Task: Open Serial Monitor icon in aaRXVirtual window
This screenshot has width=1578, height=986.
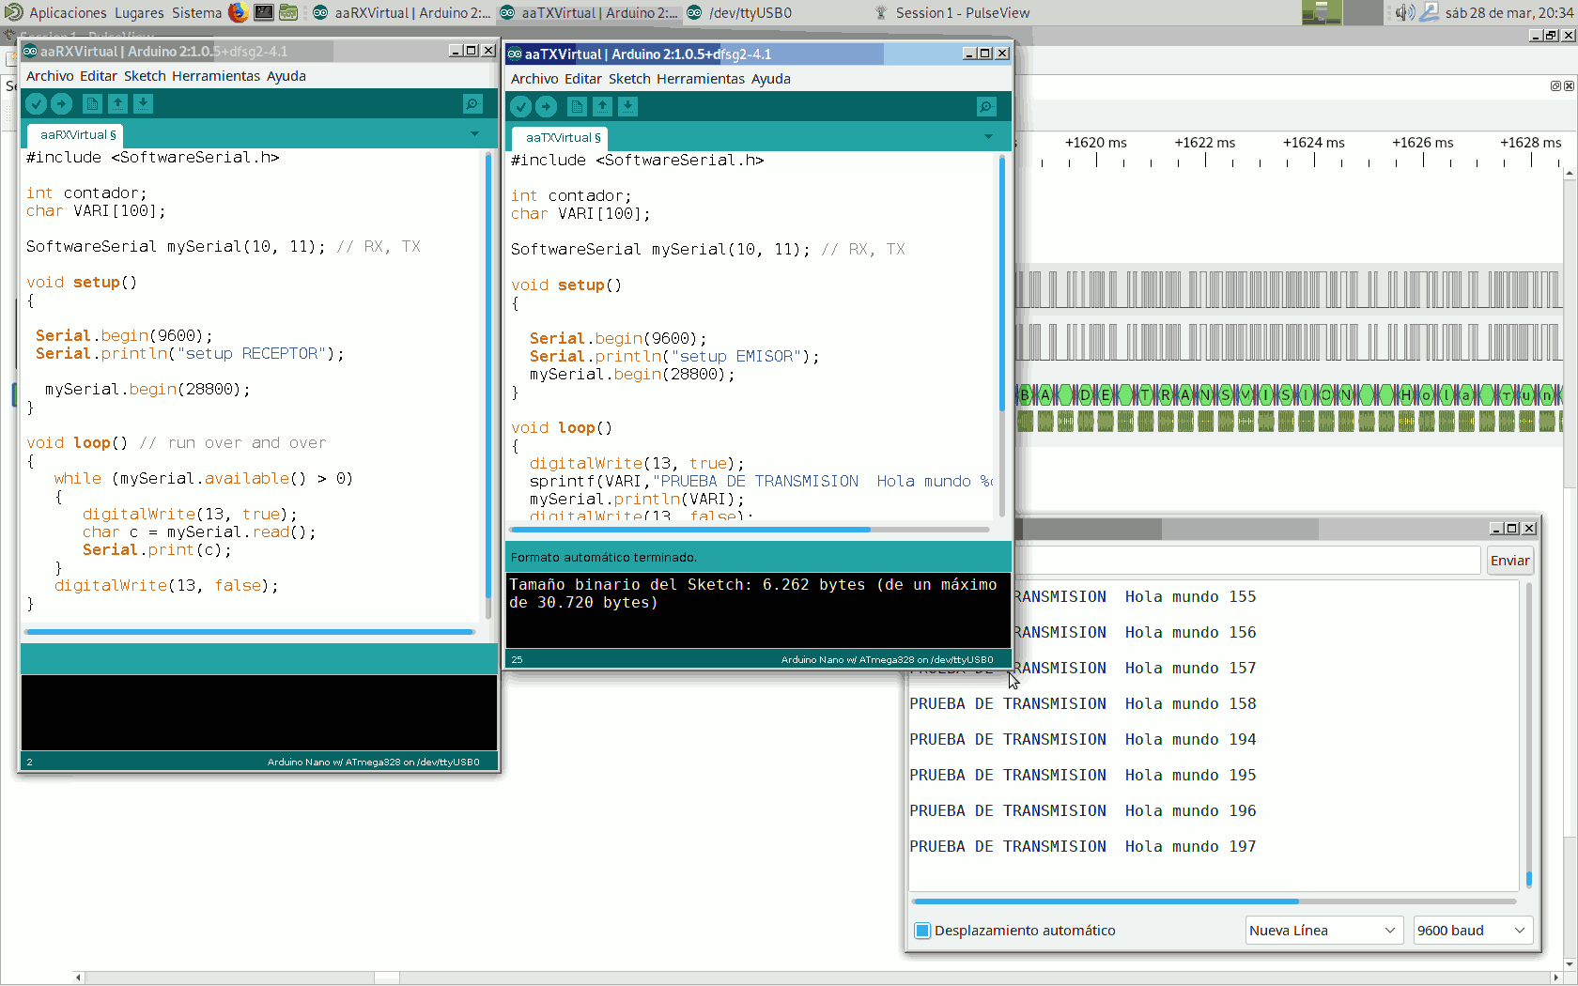Action: [472, 104]
